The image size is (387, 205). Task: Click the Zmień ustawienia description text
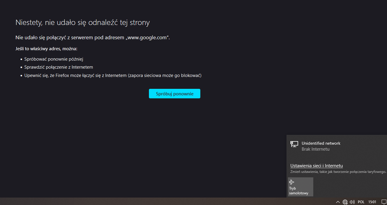point(338,172)
